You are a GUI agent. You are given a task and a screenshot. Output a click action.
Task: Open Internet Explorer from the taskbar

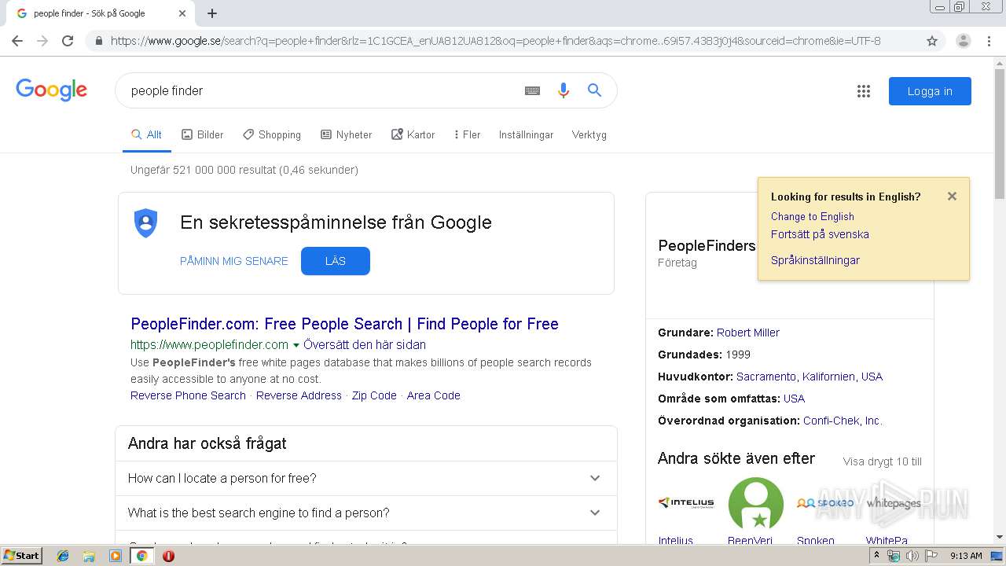point(63,556)
